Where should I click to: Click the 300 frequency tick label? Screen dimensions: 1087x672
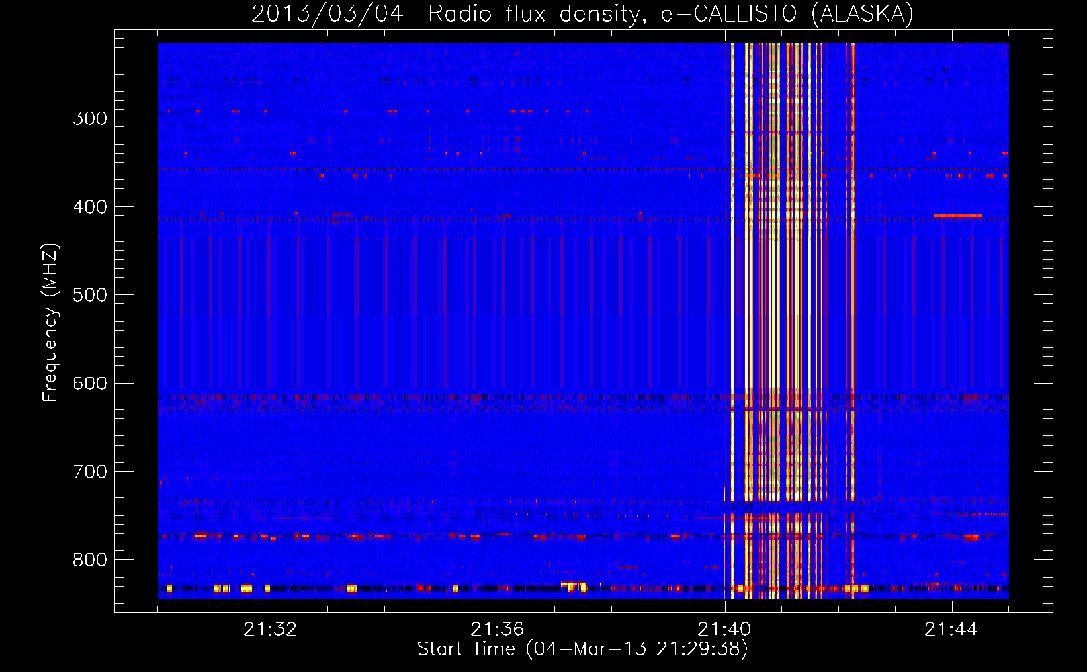(90, 119)
